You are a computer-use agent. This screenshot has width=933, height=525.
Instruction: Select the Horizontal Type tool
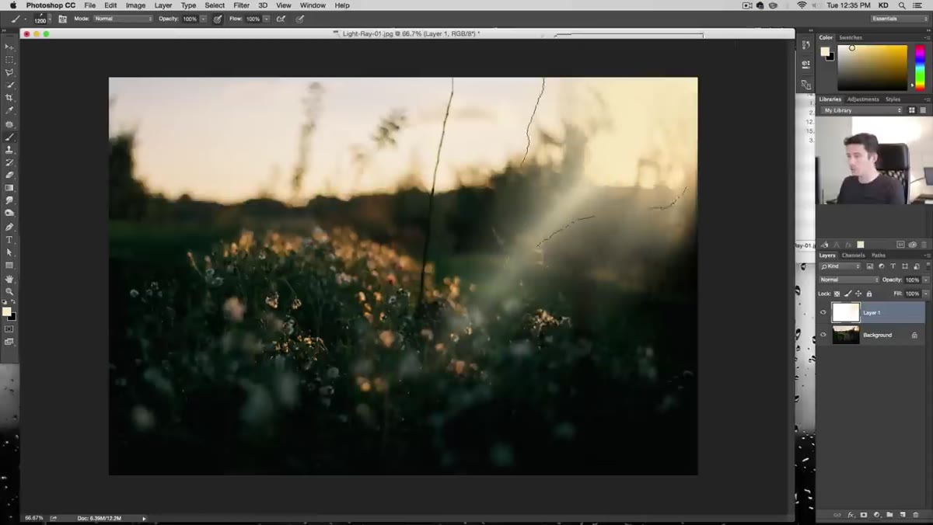click(9, 240)
